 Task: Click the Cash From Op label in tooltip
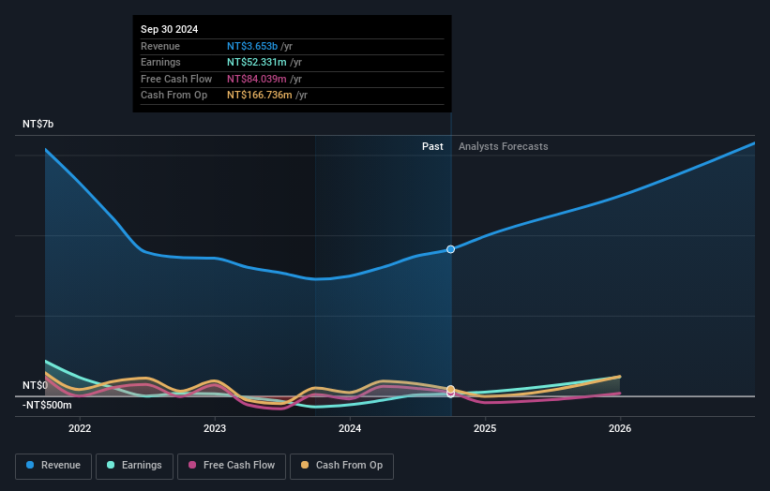coord(174,96)
